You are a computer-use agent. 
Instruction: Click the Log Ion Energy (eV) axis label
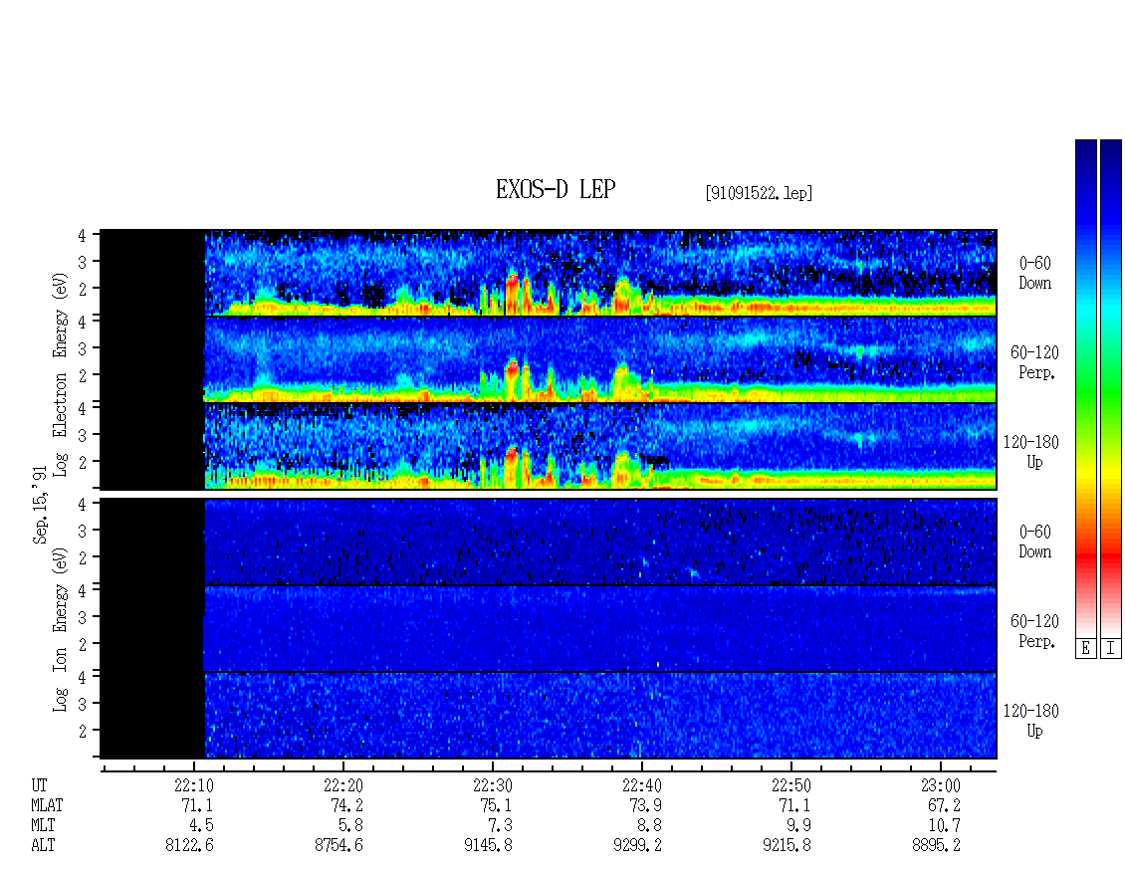pos(60,629)
